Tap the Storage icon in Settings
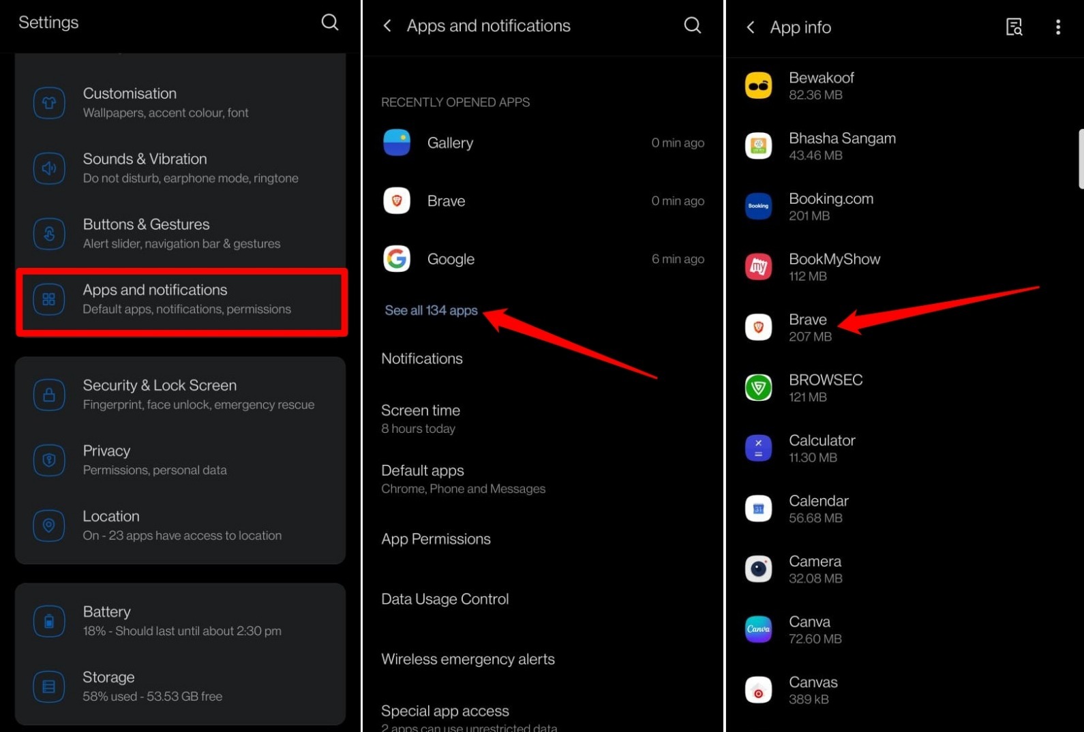1084x732 pixels. (49, 686)
